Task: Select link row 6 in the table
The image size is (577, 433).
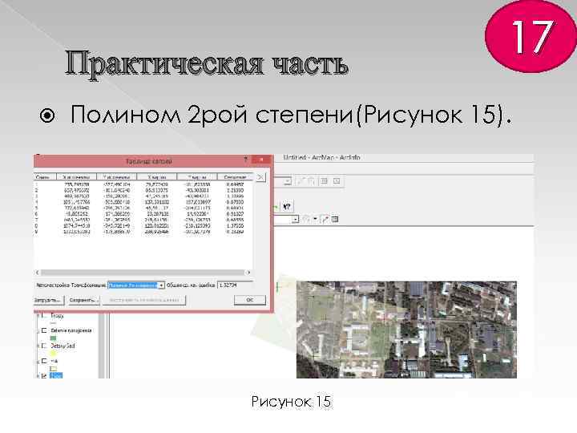Action: tap(143, 214)
